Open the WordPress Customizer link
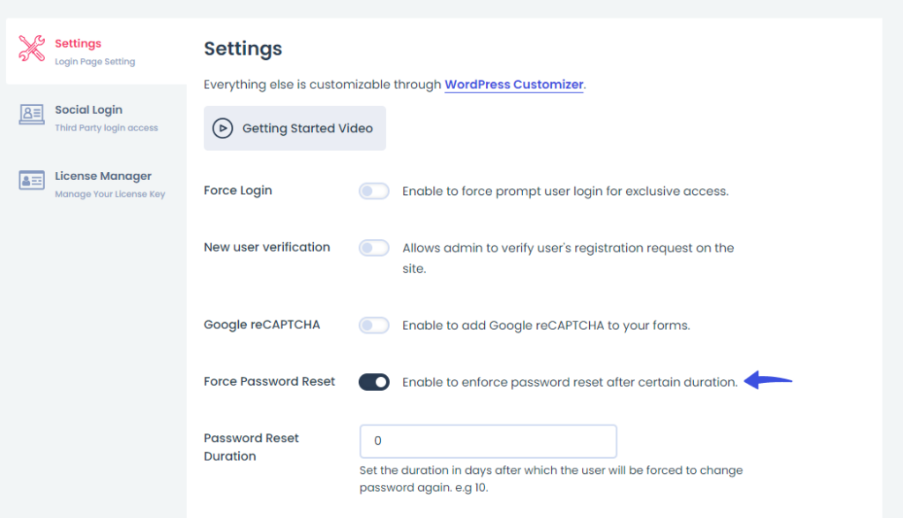Screen dimensions: 903x518 [514, 85]
